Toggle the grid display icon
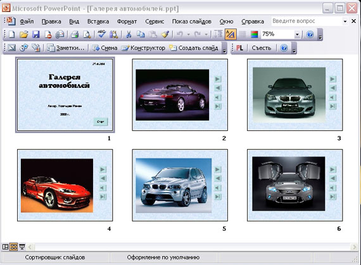Screen dimensions: 361x265 pyautogui.click(x=242, y=35)
